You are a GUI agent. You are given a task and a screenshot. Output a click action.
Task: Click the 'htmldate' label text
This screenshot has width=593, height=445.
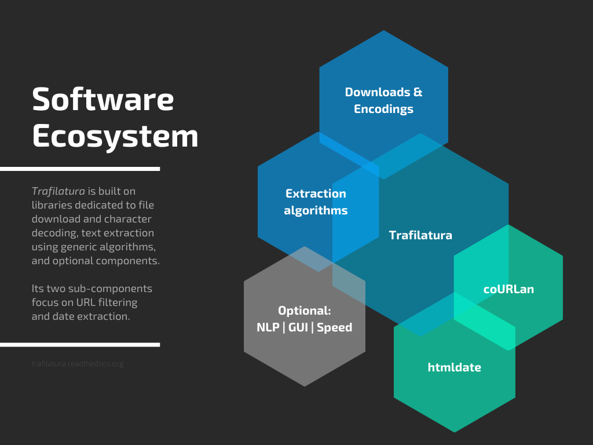(454, 367)
